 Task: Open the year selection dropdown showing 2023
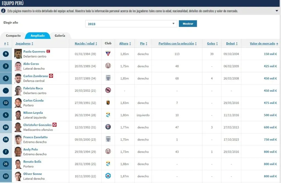(131, 24)
